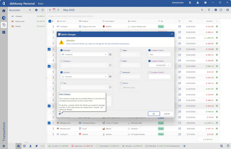Viewport: 231px width, 149px height.
Task: Switch to accounts tab at bottom bar
Action: point(18,146)
